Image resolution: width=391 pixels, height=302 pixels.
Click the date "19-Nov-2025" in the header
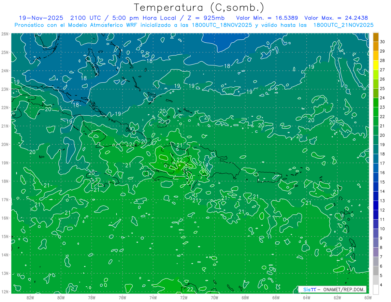pos(40,18)
